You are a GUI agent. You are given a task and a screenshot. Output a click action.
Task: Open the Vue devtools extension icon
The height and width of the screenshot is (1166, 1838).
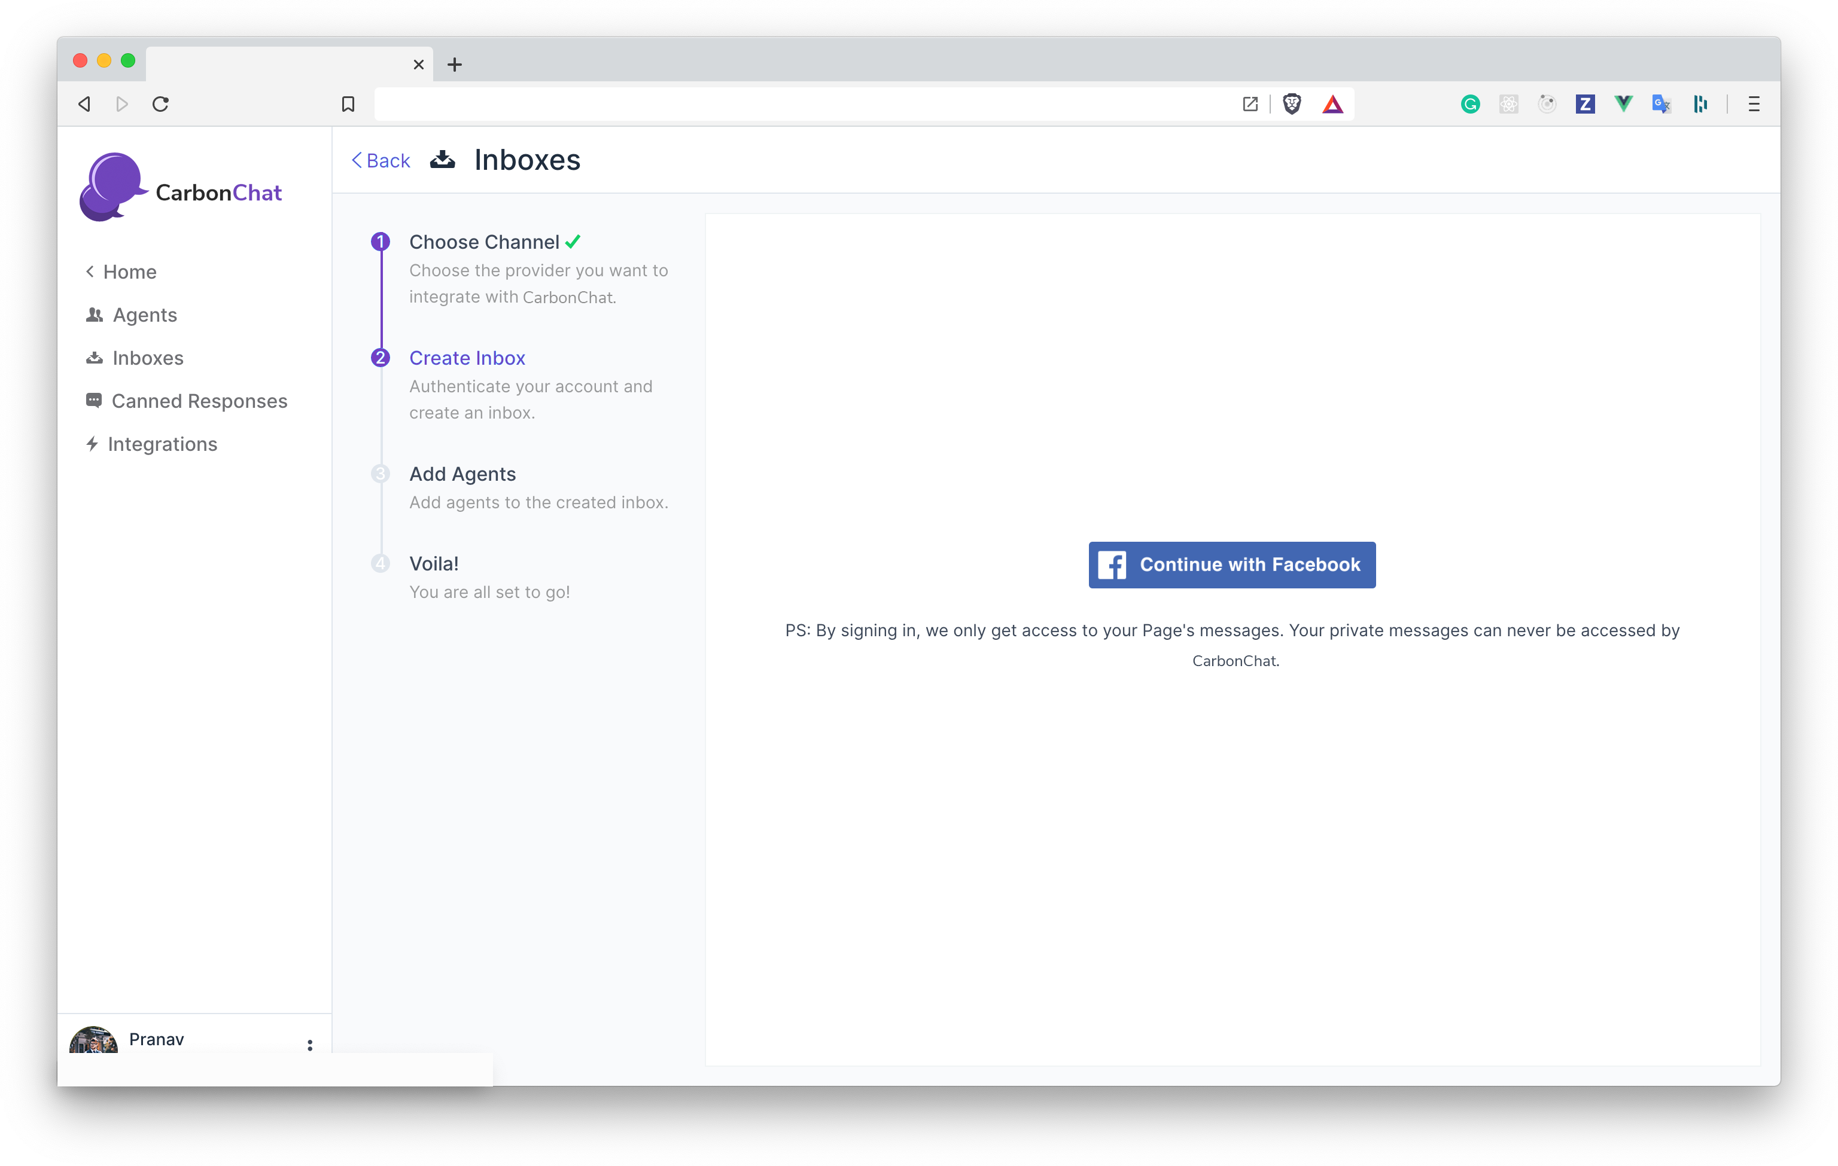[1623, 103]
